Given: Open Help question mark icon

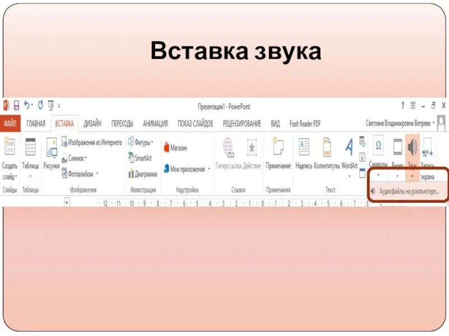Looking at the screenshot, I should tap(402, 105).
